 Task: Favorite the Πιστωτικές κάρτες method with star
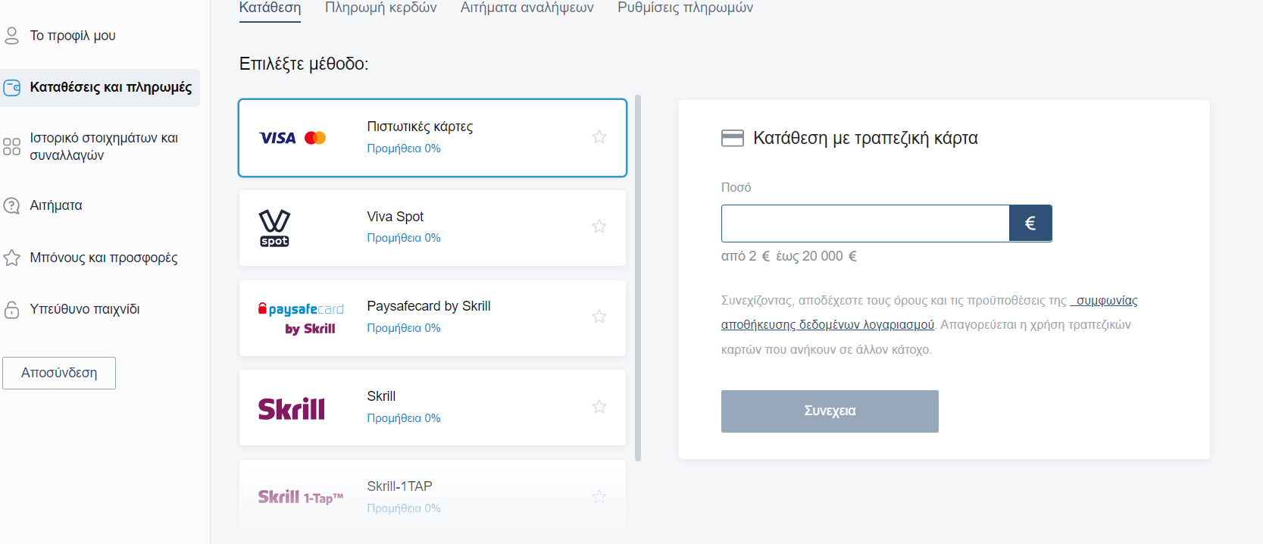click(599, 137)
